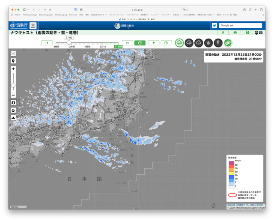Click the location pin button
This screenshot has height=221, width=274.
[13, 61]
